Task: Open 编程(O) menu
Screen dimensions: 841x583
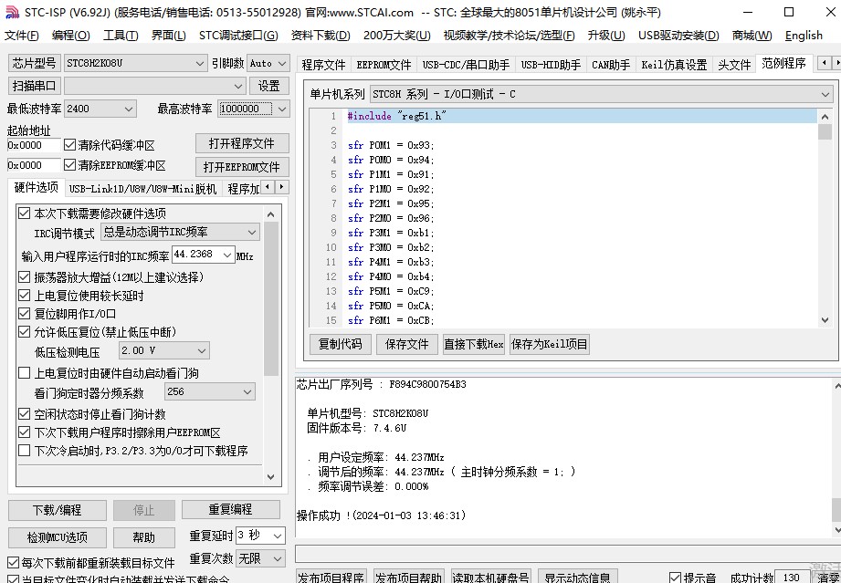Action: click(71, 36)
